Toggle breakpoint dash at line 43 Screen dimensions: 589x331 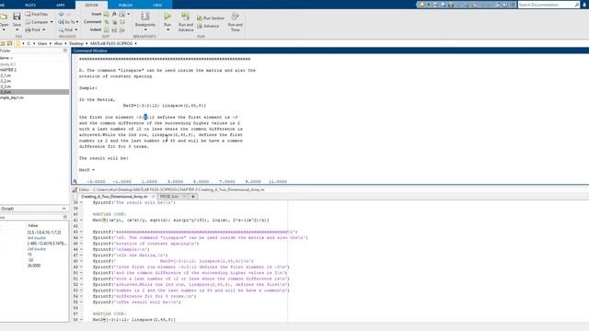81,232
